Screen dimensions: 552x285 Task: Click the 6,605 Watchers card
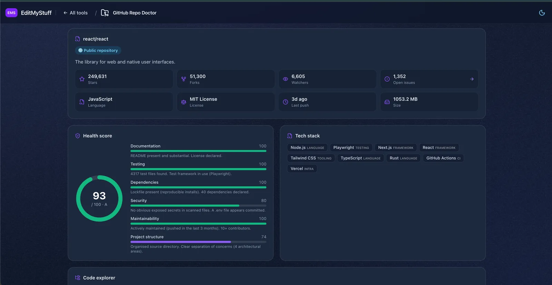tap(327, 79)
